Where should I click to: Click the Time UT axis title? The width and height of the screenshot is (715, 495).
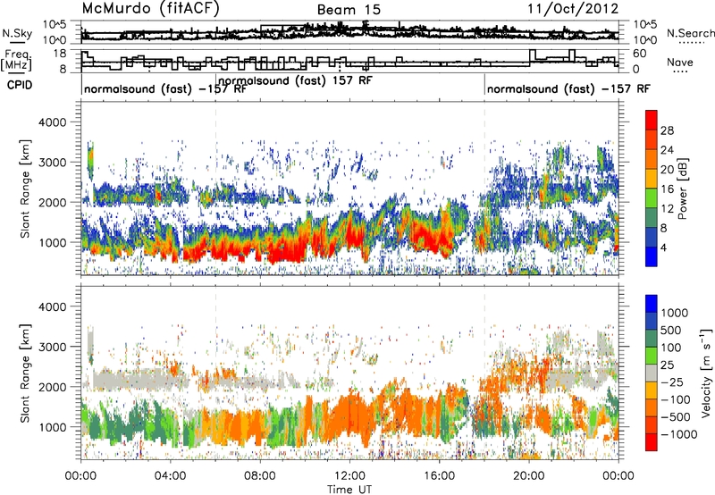349,489
